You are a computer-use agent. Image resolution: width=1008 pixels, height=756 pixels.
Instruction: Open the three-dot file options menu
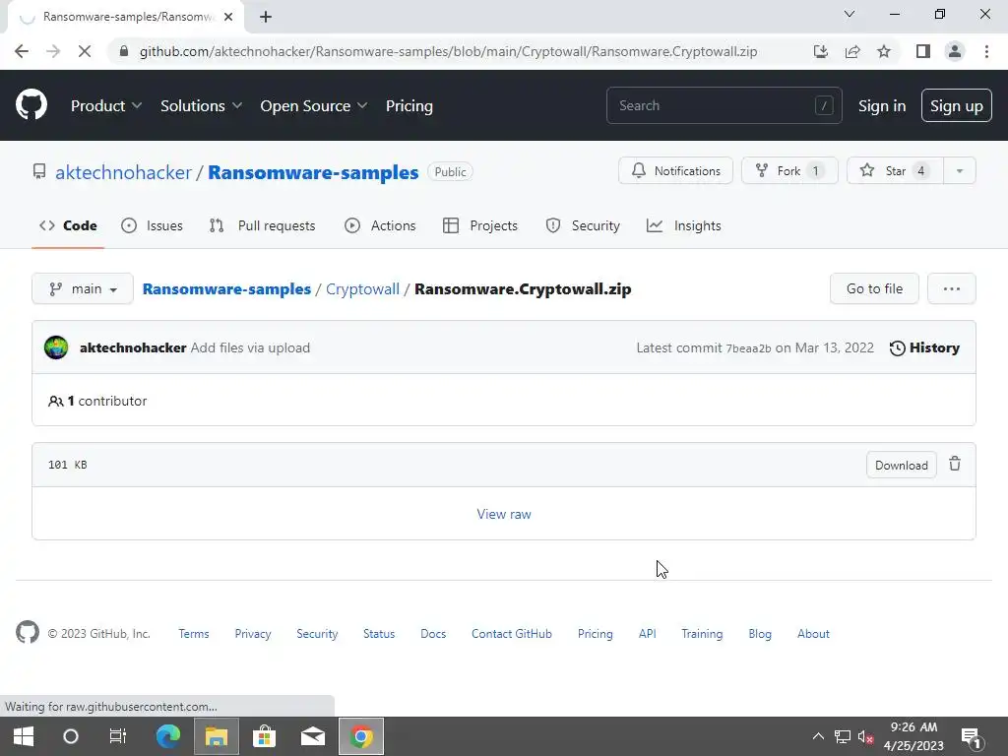pyautogui.click(x=952, y=288)
